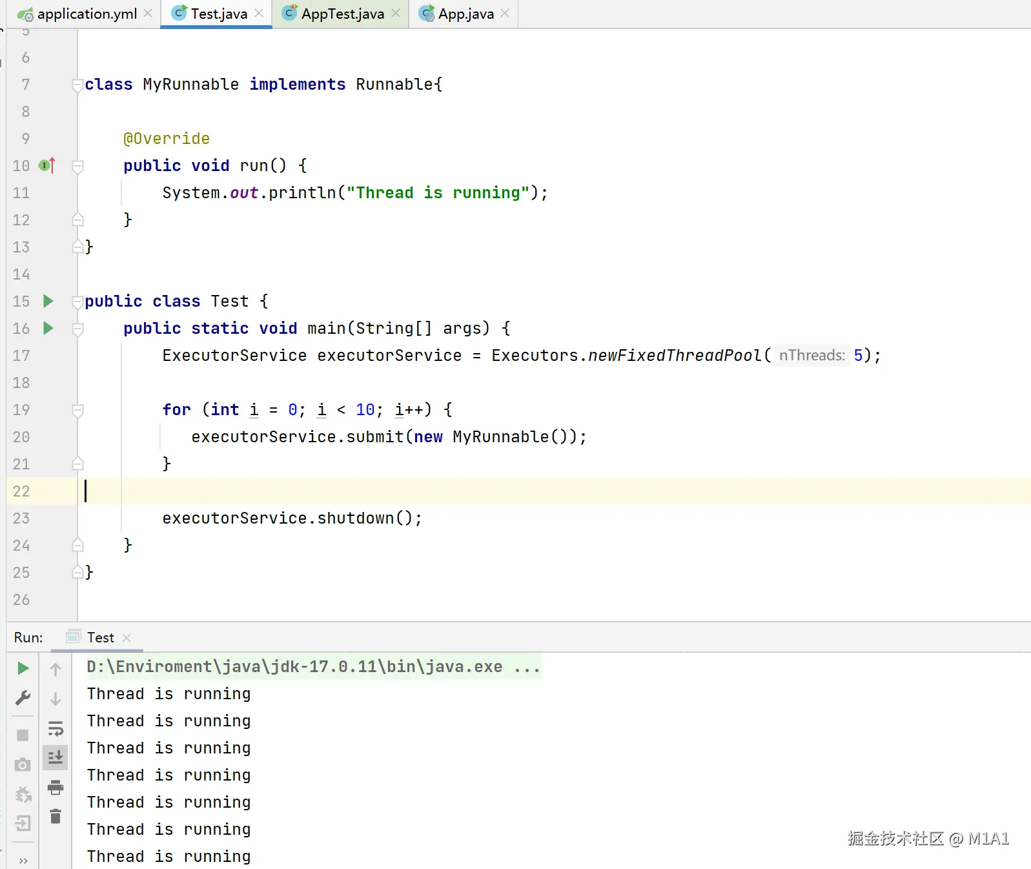Image resolution: width=1031 pixels, height=869 pixels.
Task: Click the java.exe command line in console
Action: pos(314,667)
